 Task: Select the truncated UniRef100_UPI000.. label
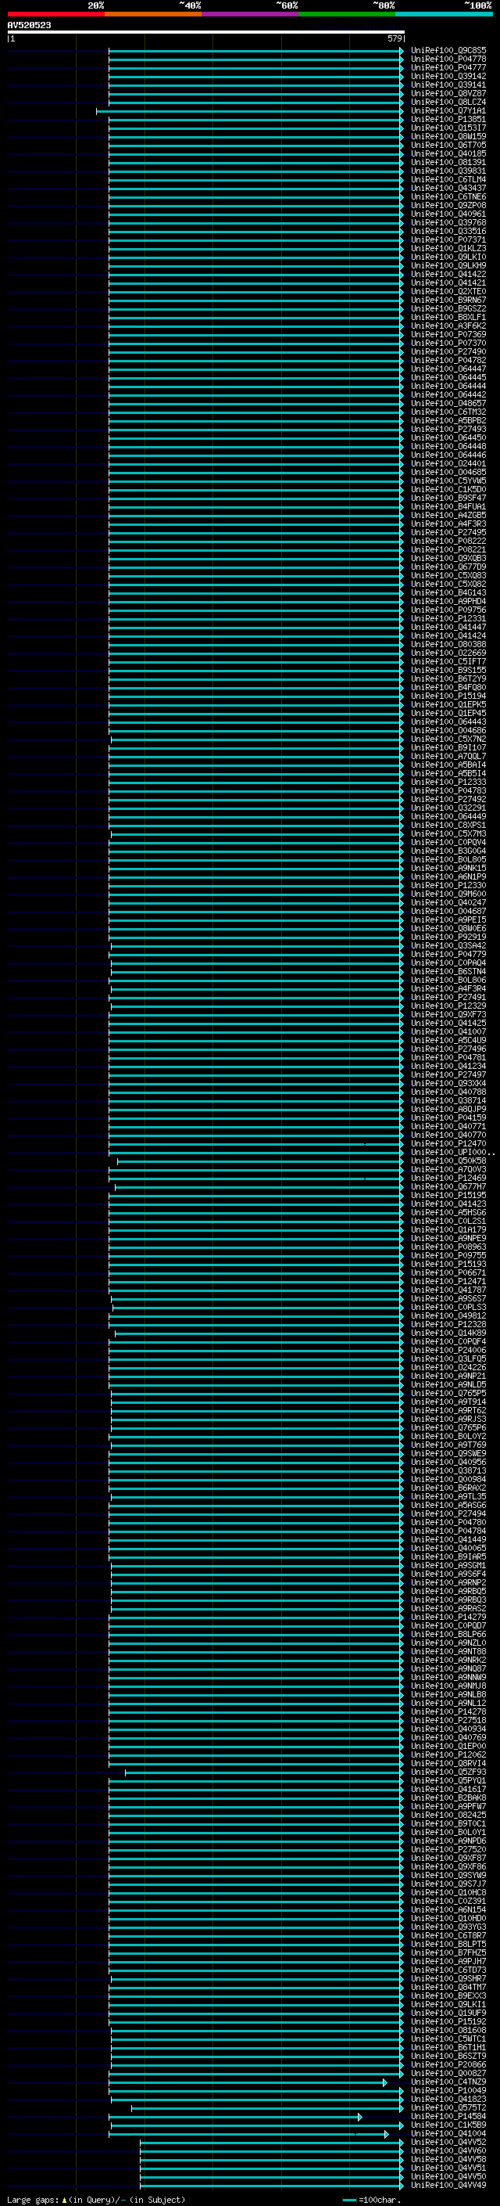(452, 1152)
